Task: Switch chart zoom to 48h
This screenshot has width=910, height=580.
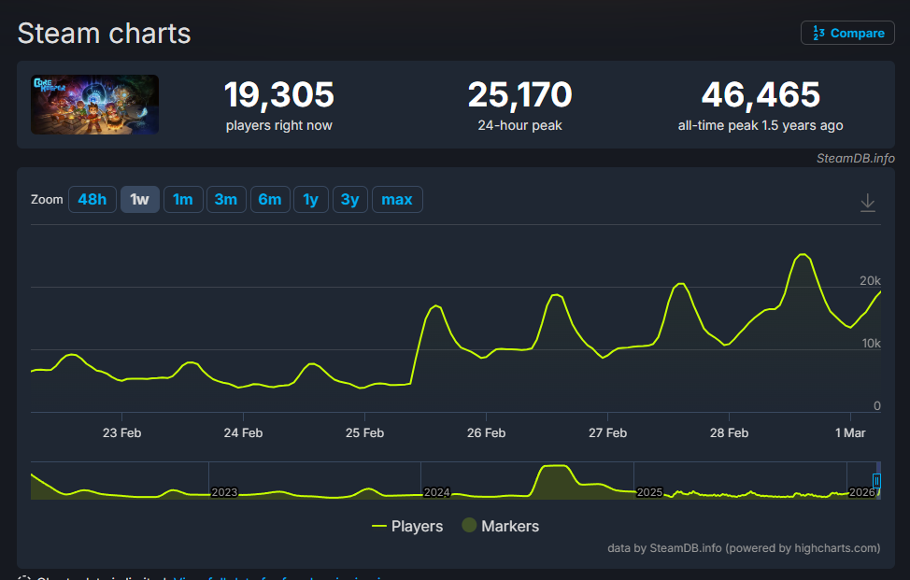Action: point(92,199)
